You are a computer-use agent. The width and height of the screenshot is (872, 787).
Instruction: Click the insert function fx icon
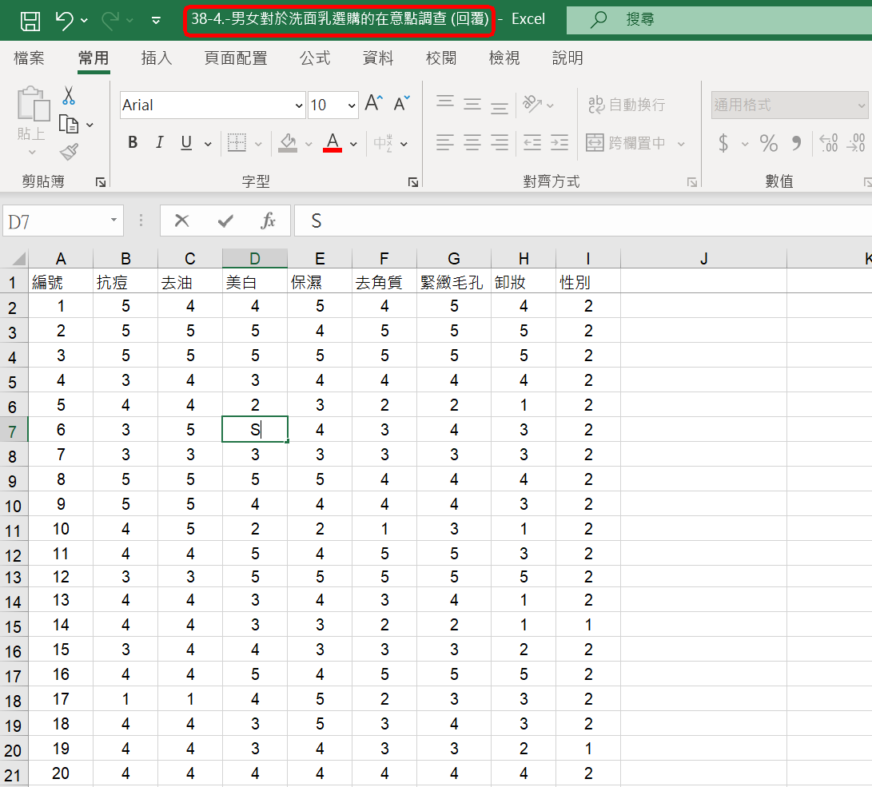[x=269, y=221]
